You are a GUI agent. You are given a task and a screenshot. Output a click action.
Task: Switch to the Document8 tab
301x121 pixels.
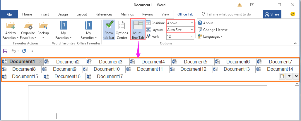point(21,69)
